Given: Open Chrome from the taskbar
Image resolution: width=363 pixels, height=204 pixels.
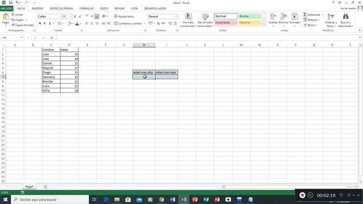Looking at the screenshot, I should click(161, 199).
